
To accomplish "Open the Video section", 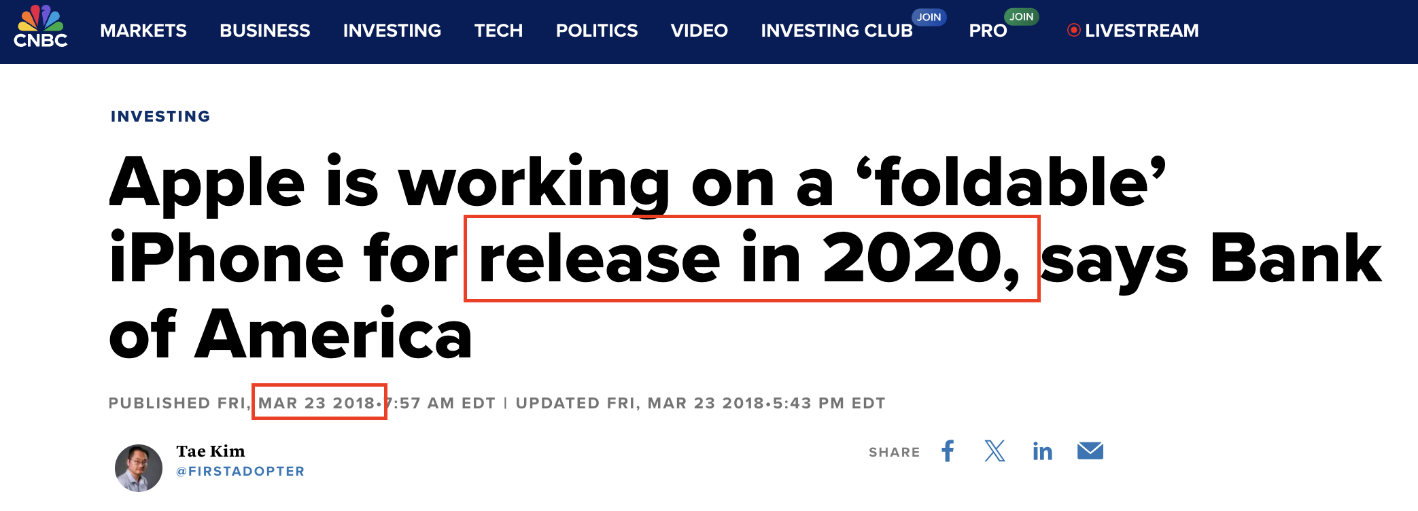I will coord(699,31).
